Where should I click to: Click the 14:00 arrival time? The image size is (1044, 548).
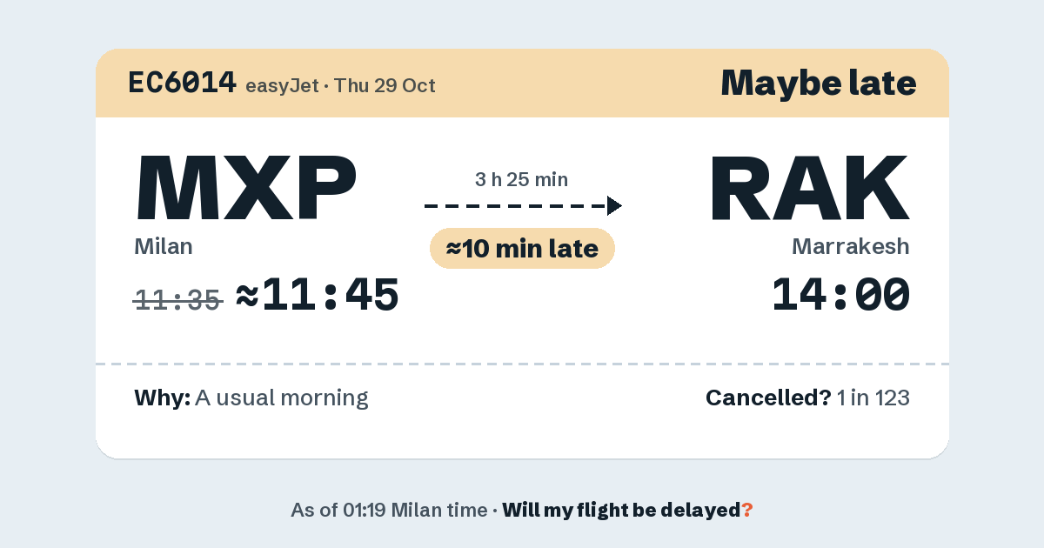pyautogui.click(x=841, y=296)
